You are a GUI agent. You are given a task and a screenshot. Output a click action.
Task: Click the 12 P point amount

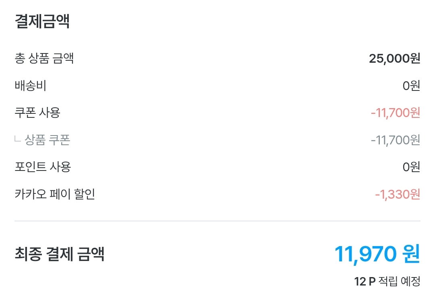coord(365,281)
